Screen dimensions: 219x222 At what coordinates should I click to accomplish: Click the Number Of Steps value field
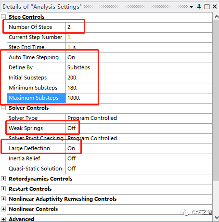139,27
